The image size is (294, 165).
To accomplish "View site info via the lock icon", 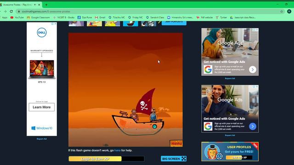I will [19, 11].
